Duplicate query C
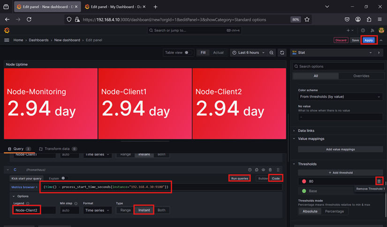 pyautogui.click(x=257, y=170)
